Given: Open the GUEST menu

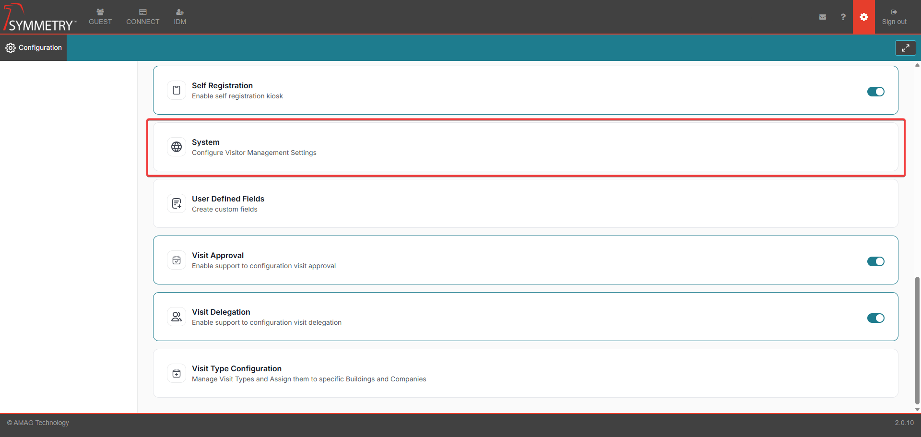Looking at the screenshot, I should [x=100, y=17].
